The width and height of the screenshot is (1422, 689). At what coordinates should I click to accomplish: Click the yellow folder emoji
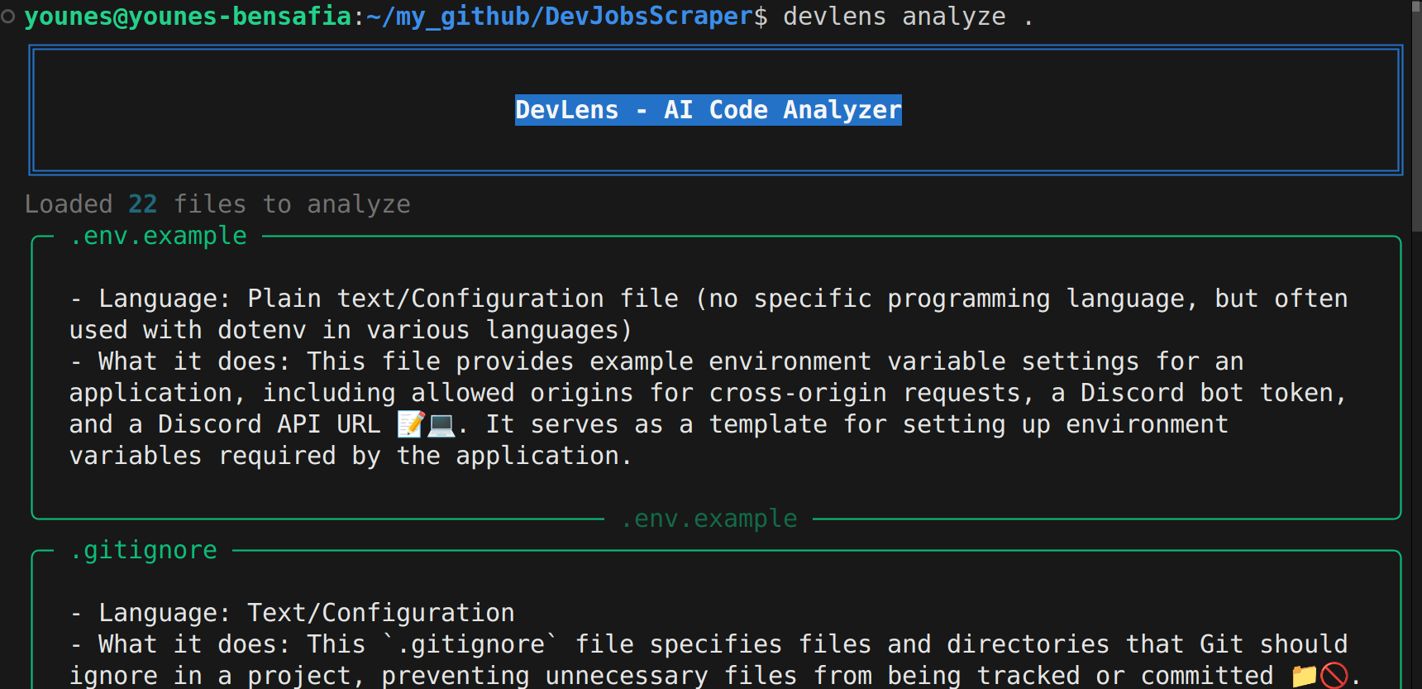[x=1304, y=676]
